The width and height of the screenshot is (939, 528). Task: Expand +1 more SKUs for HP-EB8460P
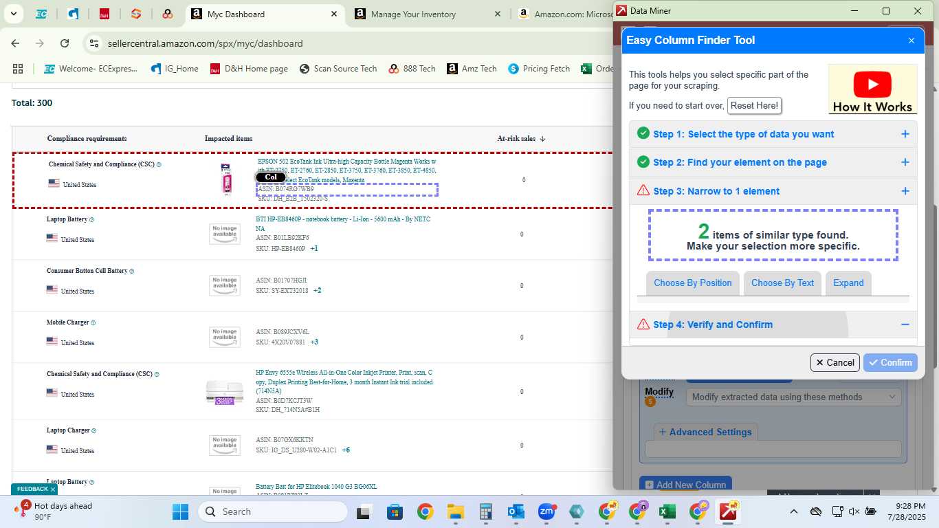(313, 248)
